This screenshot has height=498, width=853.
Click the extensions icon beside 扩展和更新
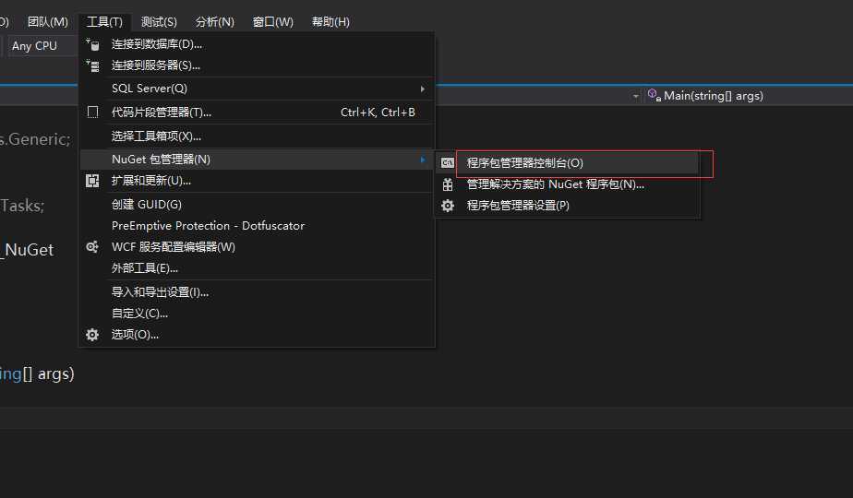(92, 181)
